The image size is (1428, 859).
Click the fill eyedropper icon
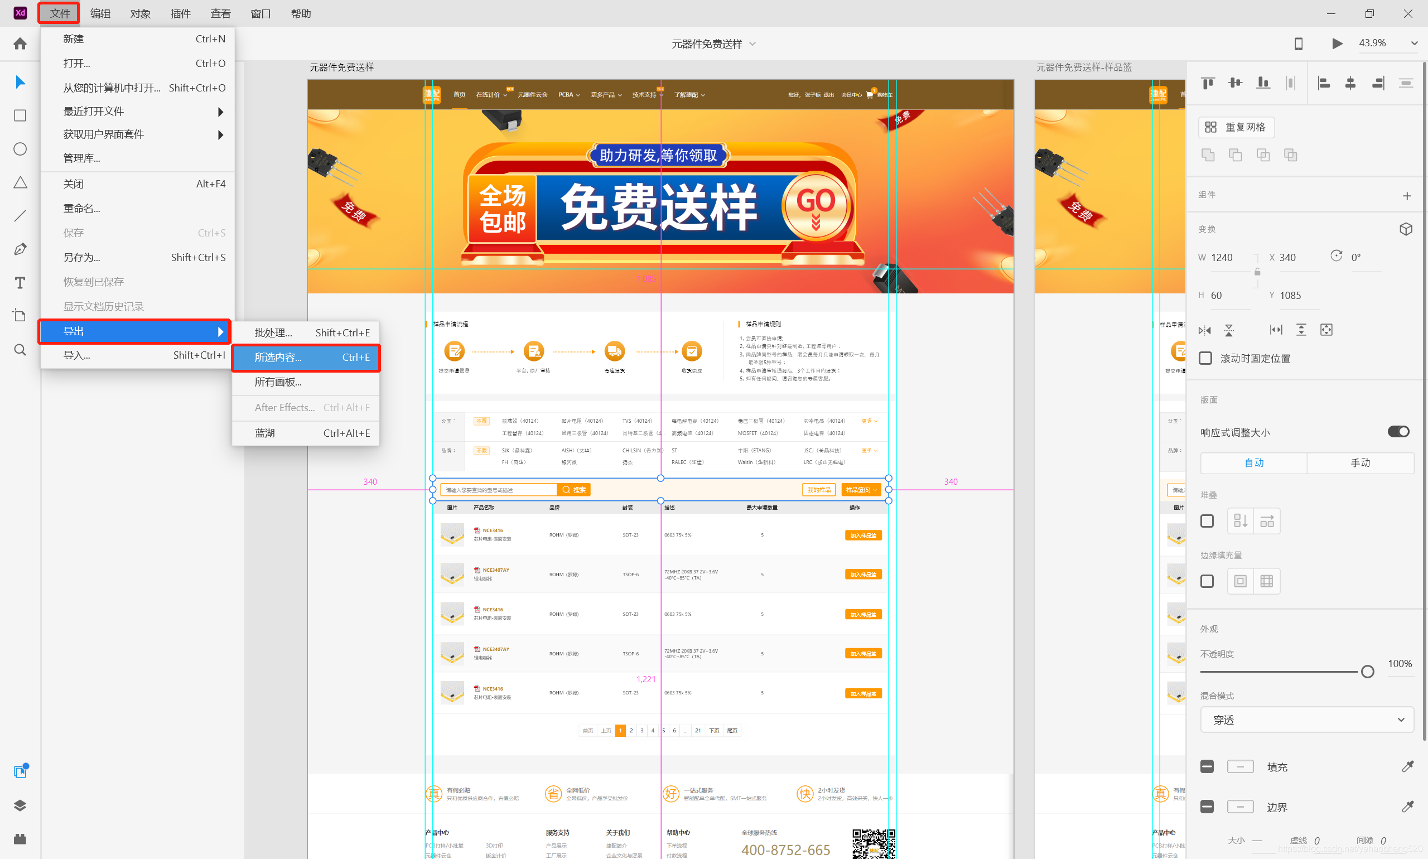(x=1407, y=766)
